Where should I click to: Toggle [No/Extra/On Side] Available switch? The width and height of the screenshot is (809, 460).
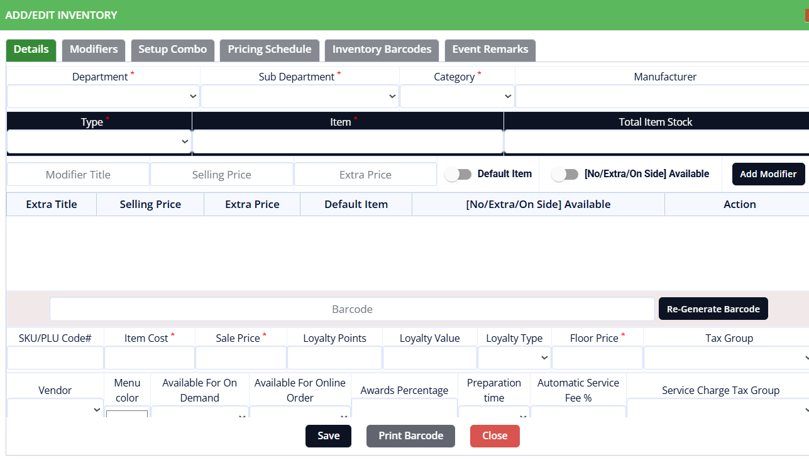[x=564, y=175]
